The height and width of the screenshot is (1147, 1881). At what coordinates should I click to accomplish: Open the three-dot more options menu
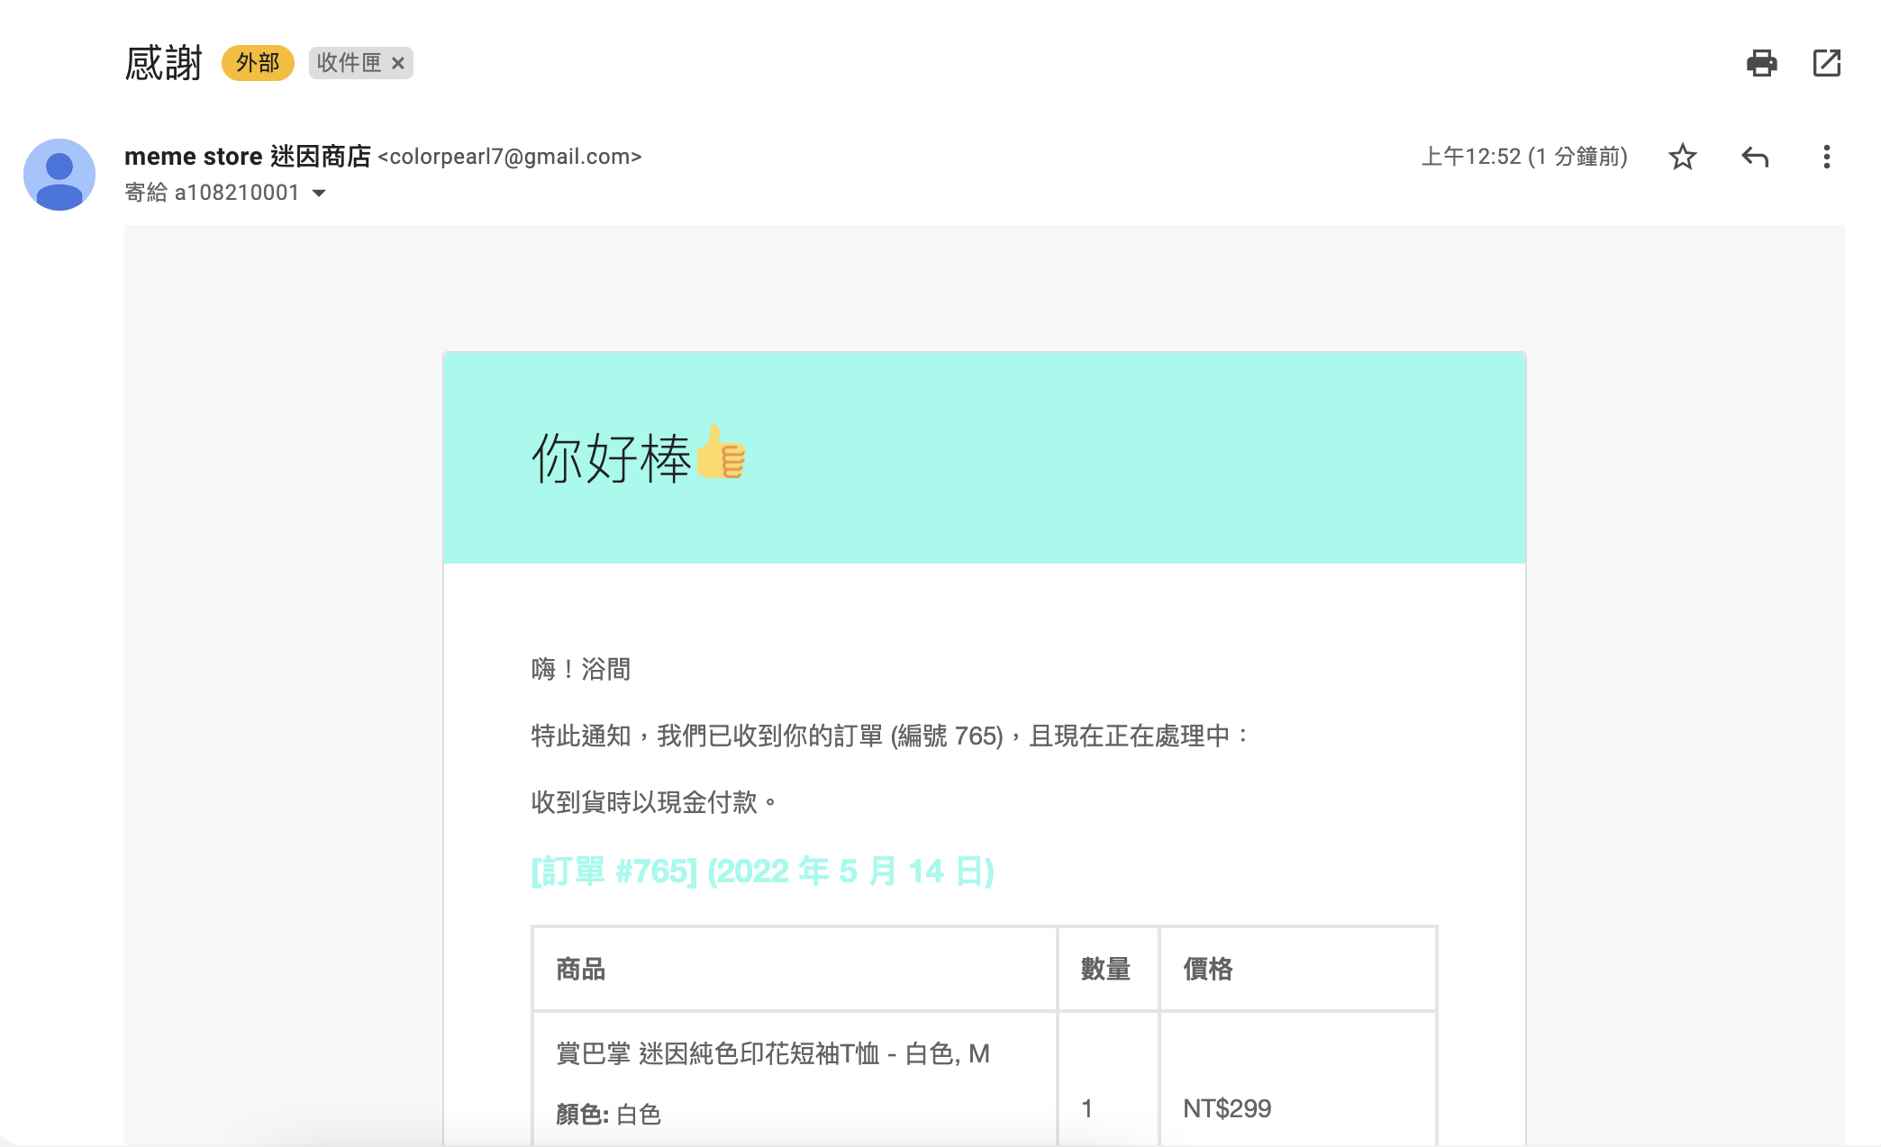click(1826, 157)
